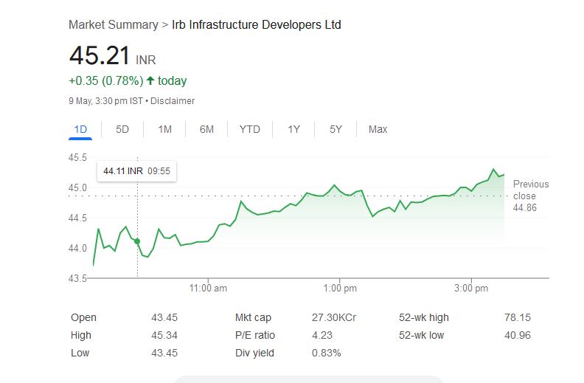Click the 44.0 y-axis label
Image resolution: width=584 pixels, height=383 pixels.
point(77,248)
